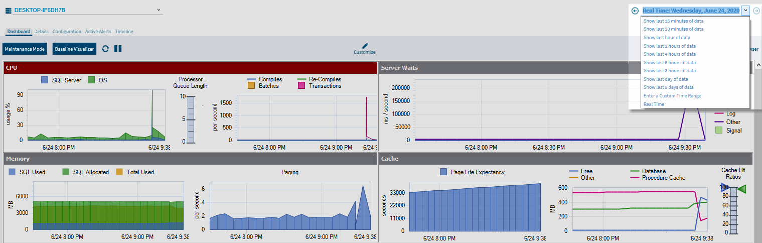Click the OS legend swatch in CPU
This screenshot has height=243, width=762.
pos(91,80)
